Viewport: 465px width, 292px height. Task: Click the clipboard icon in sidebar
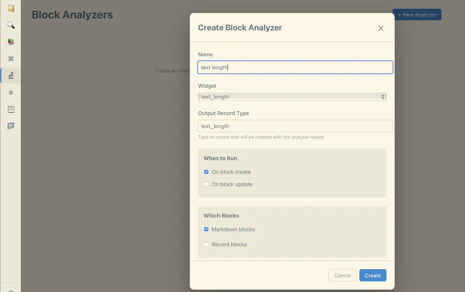pyautogui.click(x=11, y=109)
